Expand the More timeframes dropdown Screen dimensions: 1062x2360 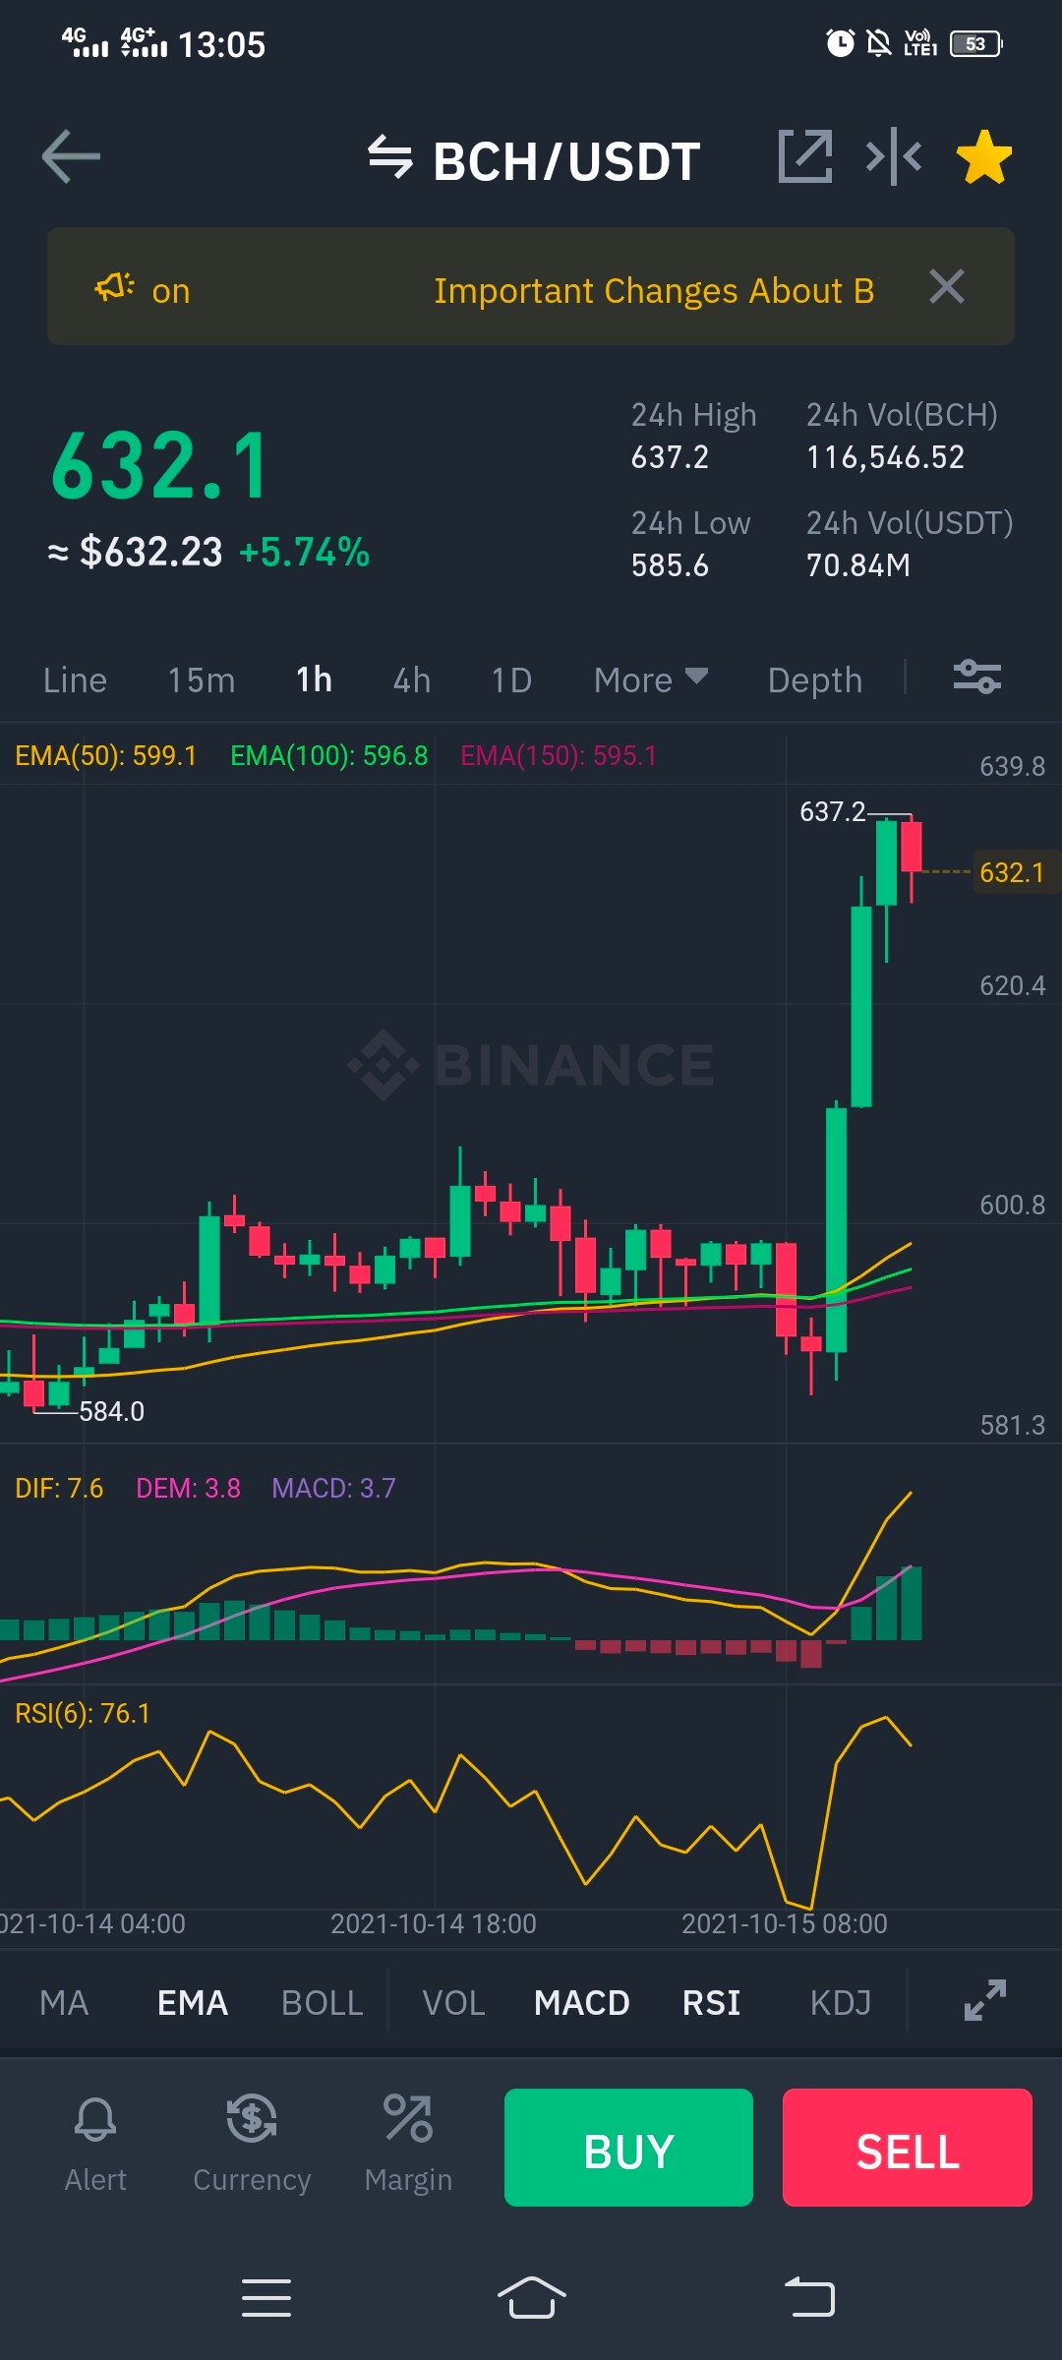[651, 679]
